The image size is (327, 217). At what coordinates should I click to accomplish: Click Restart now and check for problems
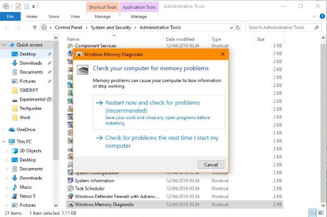point(159,112)
